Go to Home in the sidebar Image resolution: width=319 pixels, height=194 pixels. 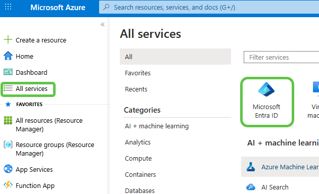[24, 56]
